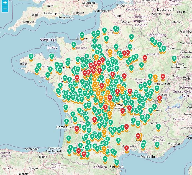Select the green marker near Brest
Viewport: 192px width, 175px height.
point(31,57)
